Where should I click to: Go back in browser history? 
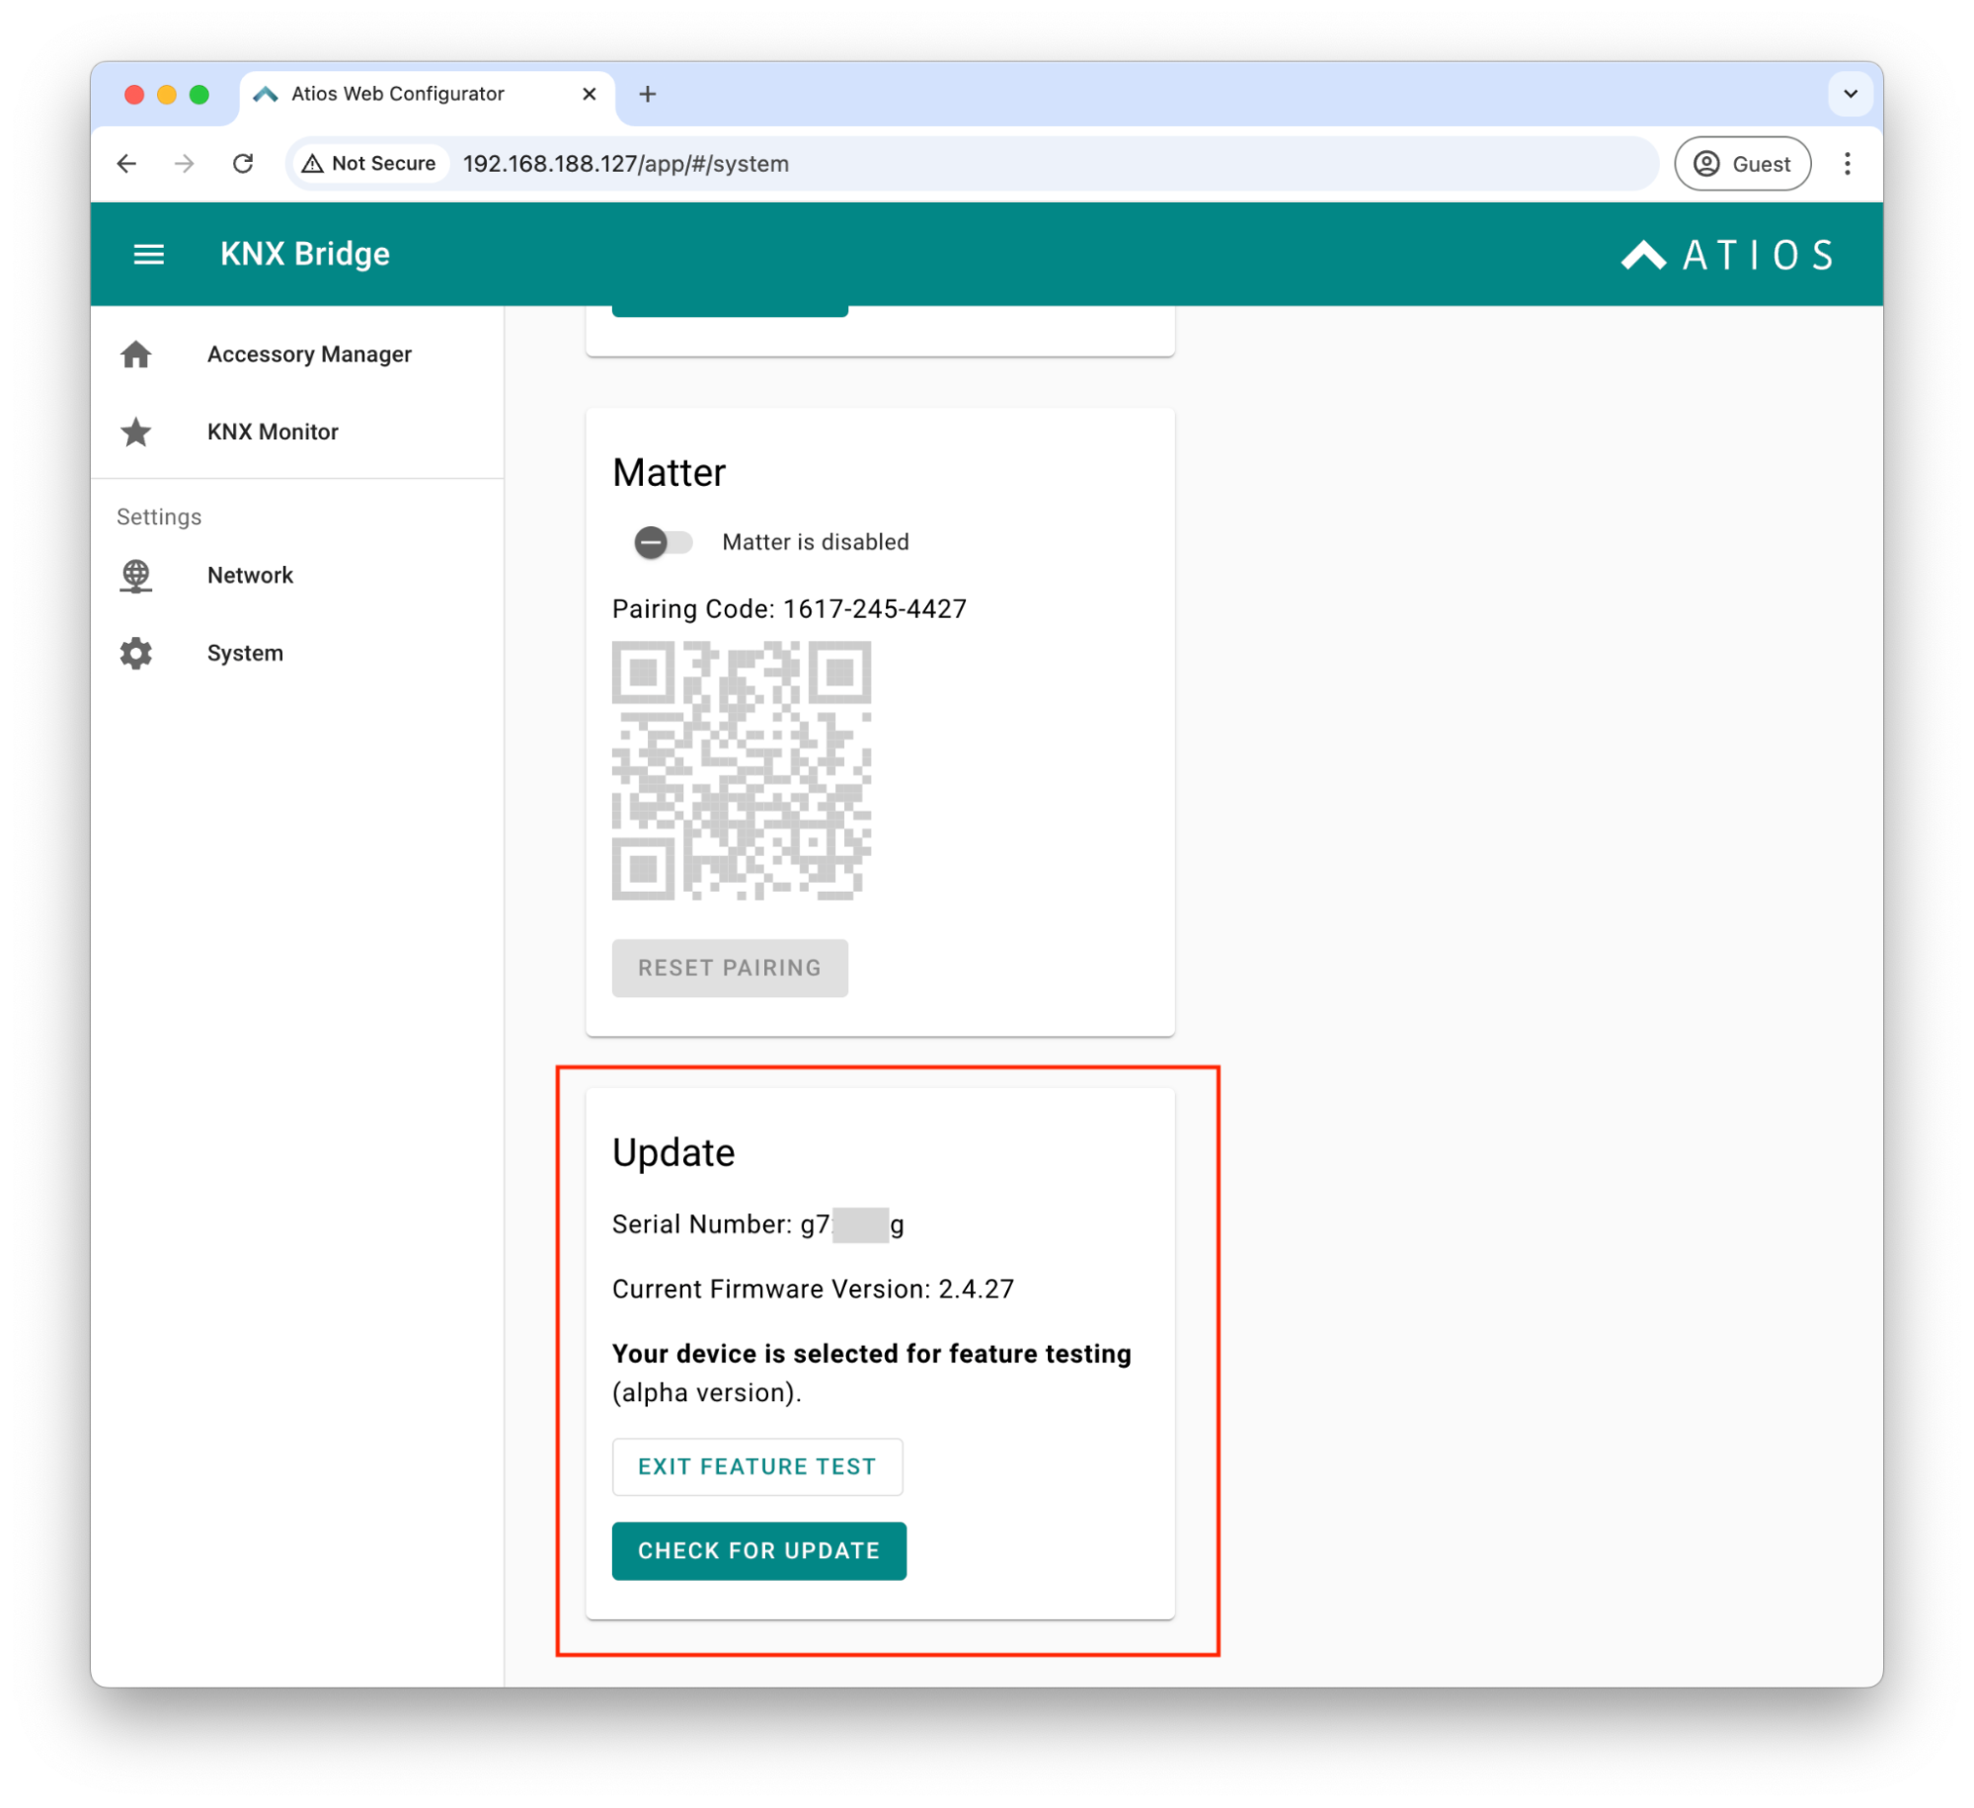(126, 163)
